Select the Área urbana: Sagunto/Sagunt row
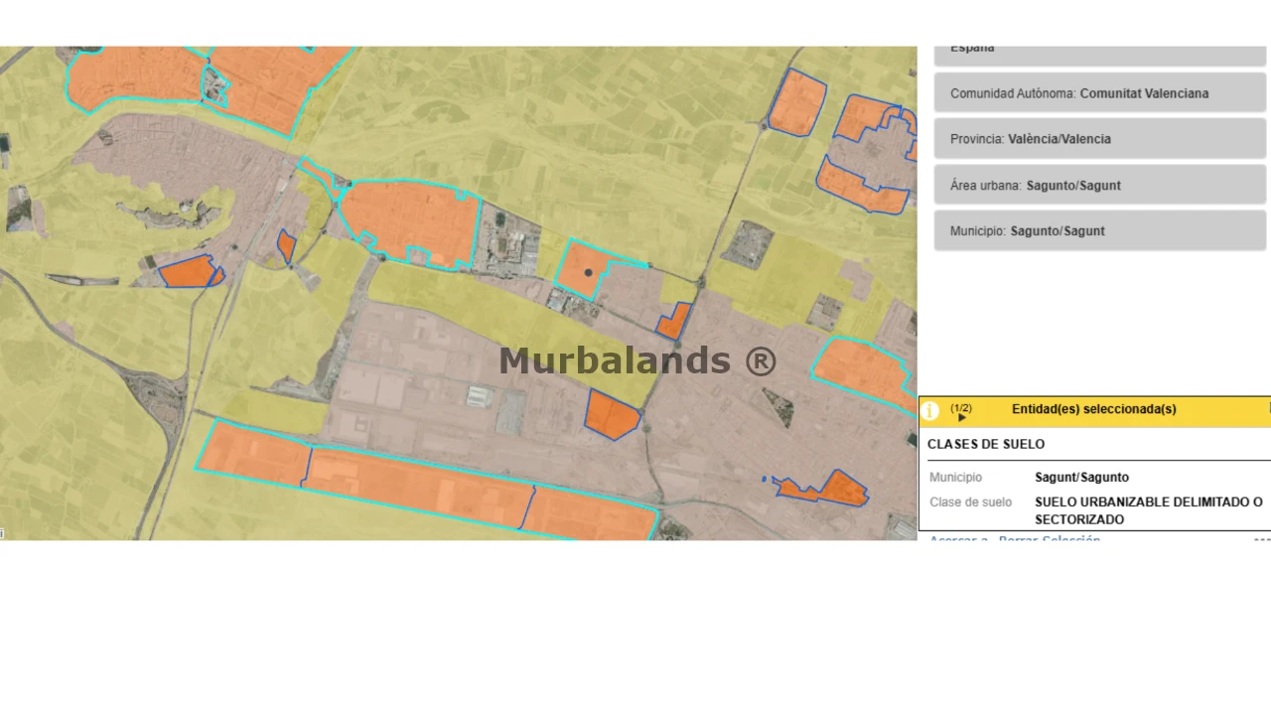 pyautogui.click(x=1099, y=185)
